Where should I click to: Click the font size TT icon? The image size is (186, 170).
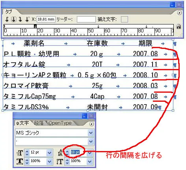coord(20,153)
